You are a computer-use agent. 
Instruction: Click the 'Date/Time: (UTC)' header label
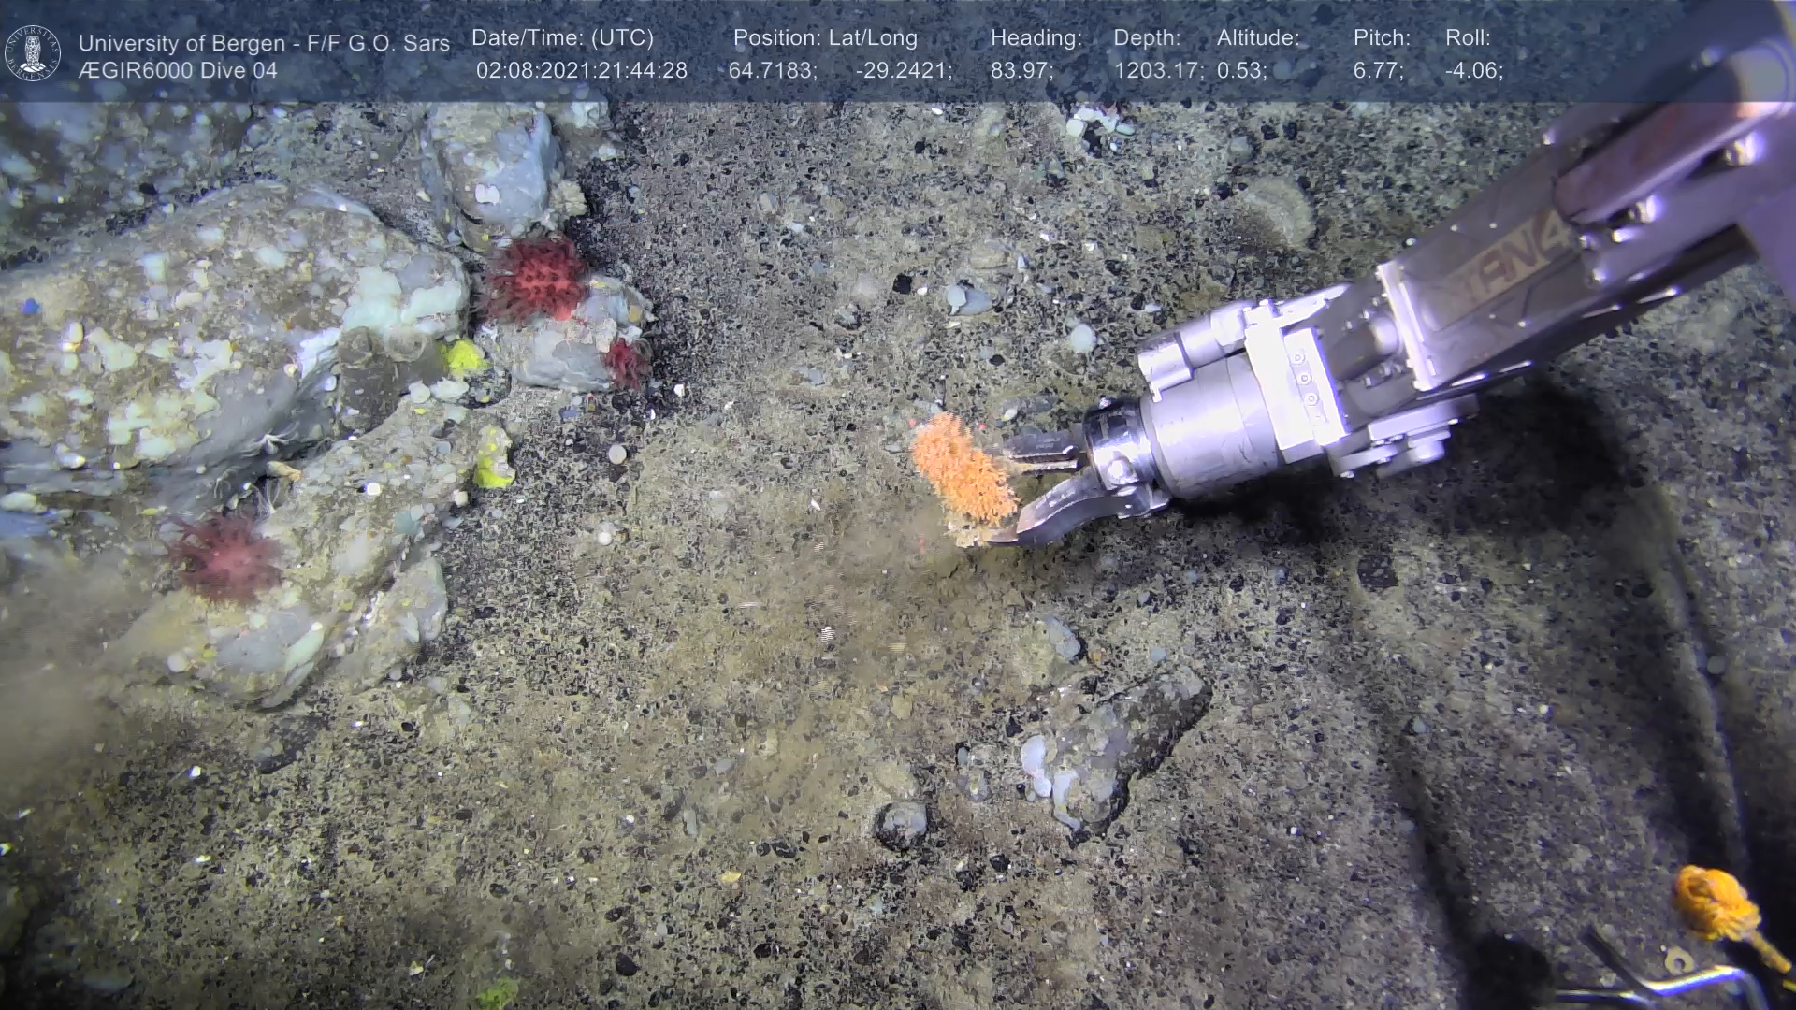click(562, 38)
